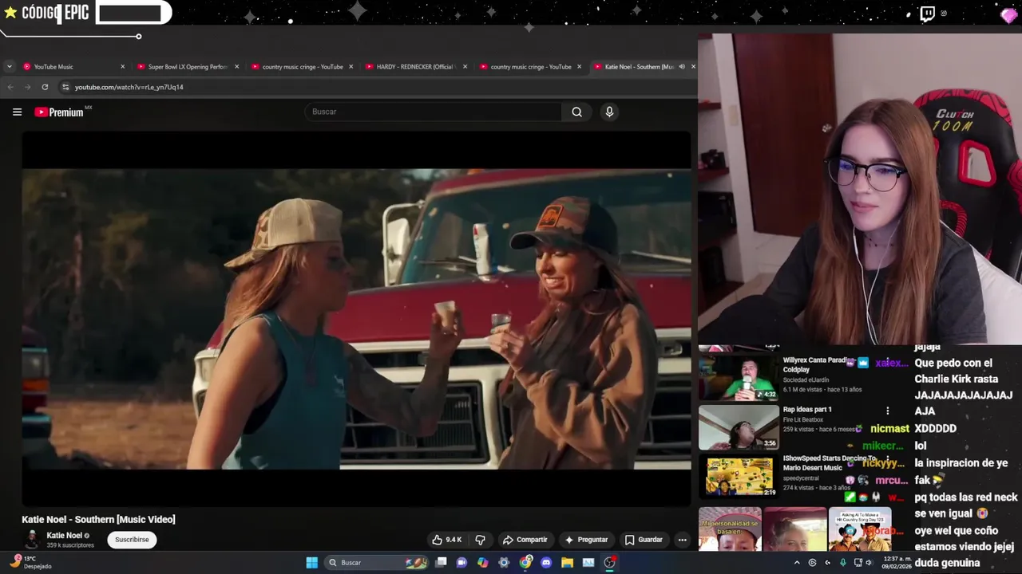The width and height of the screenshot is (1022, 574).
Task: Click the address bar URL youtube.com/watch
Action: pyautogui.click(x=129, y=87)
